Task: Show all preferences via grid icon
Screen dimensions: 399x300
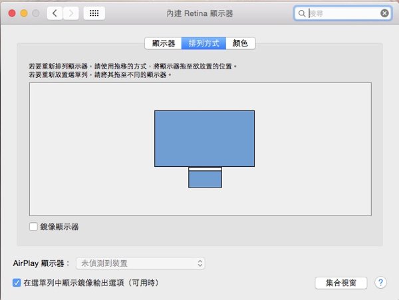Action: click(x=94, y=13)
